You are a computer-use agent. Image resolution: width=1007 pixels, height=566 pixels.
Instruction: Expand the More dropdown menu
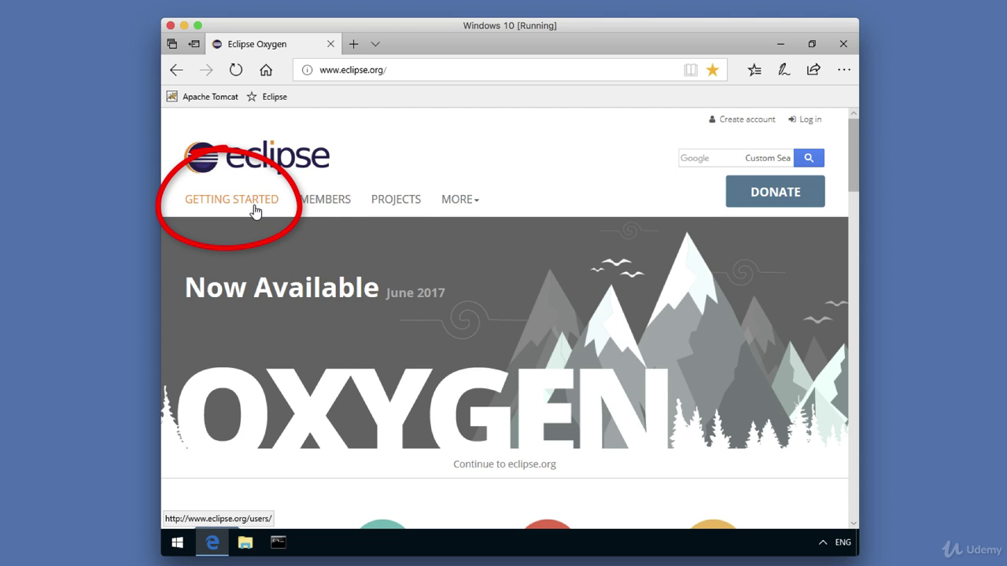(x=460, y=199)
